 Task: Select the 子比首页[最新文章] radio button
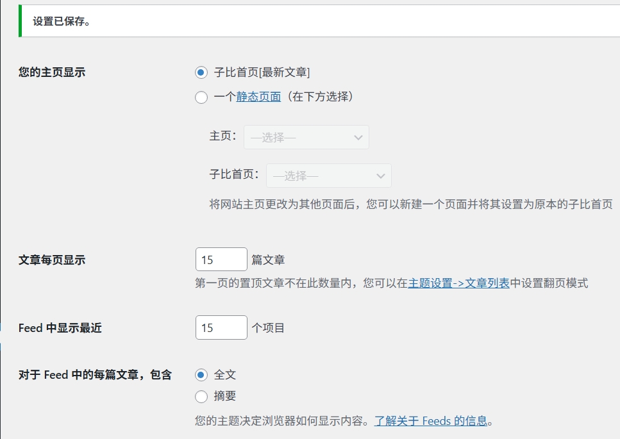pos(201,72)
